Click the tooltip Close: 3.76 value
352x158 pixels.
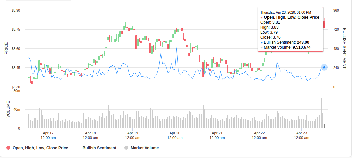[x=271, y=37]
